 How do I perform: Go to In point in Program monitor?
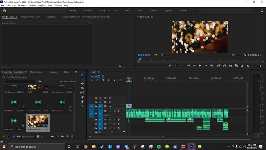(x=189, y=66)
